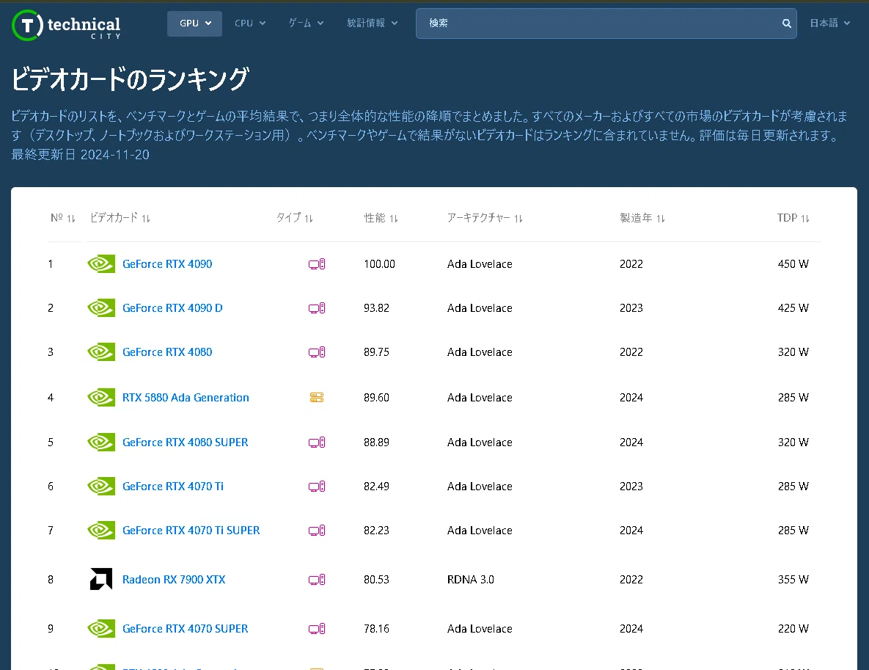Click the 450 W TDP value
The height and width of the screenshot is (670, 869).
tap(793, 264)
